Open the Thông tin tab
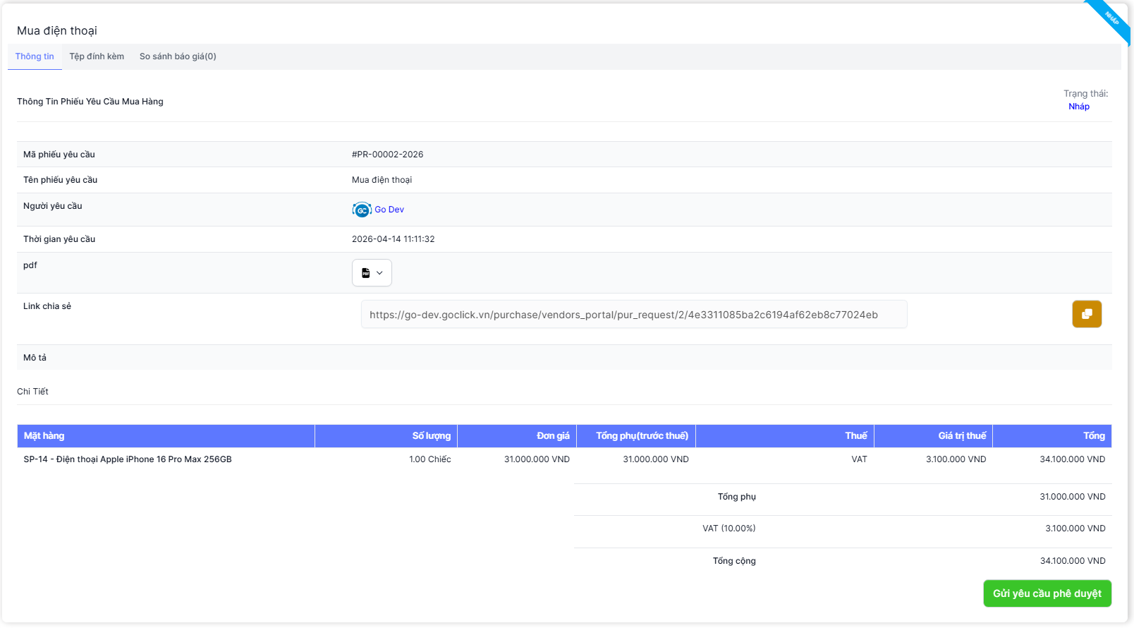This screenshot has width=1134, height=628. tap(35, 56)
